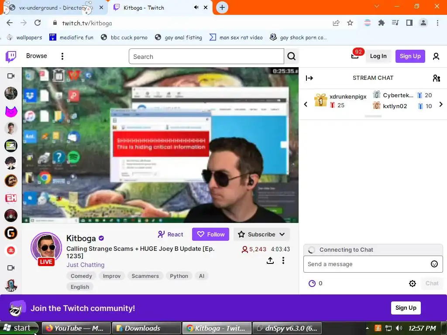Viewport: 447px width, 335px height.
Task: Click the address bar URL
Action: pos(87,23)
